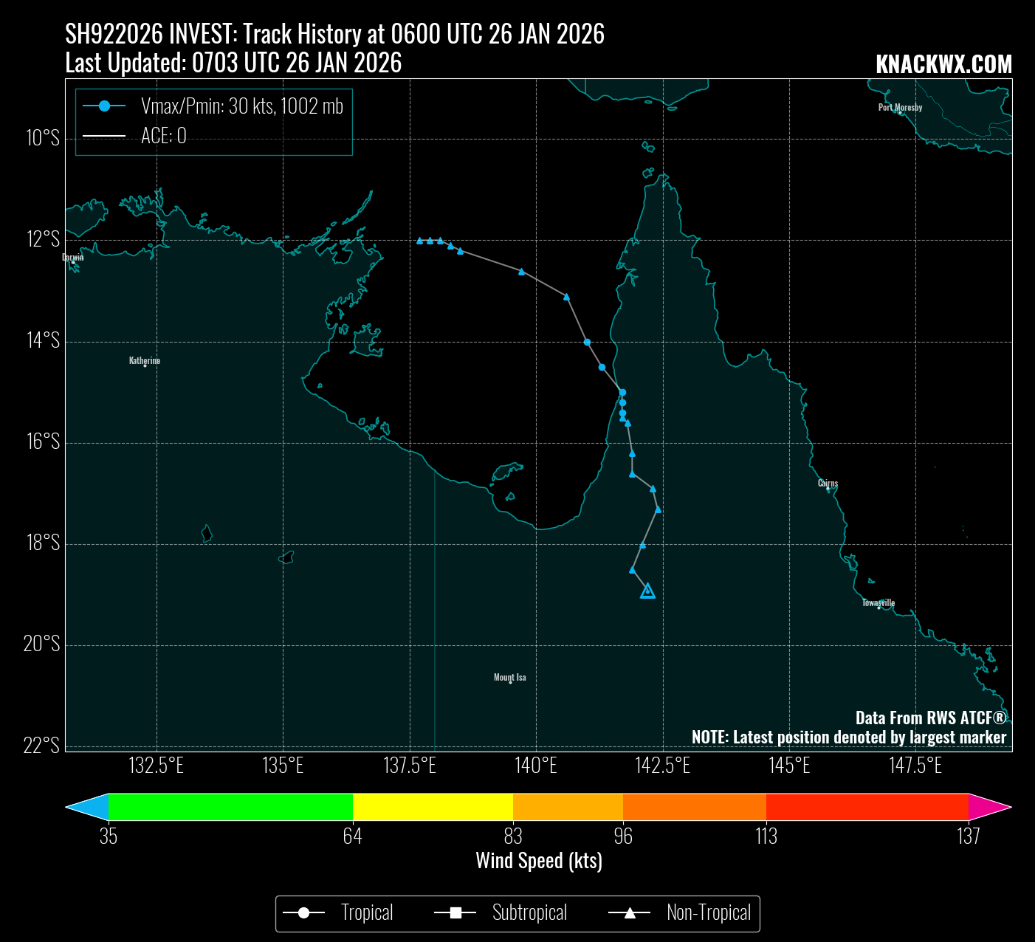Click the Townsville city label
1035x942 pixels.
point(878,603)
